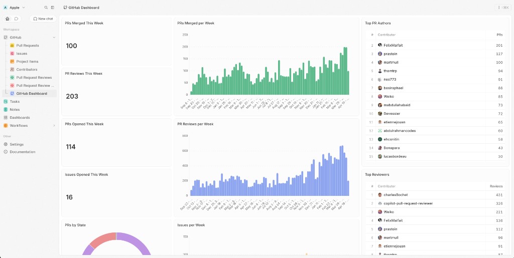Click FelixMalfait avatar in Top PR Authors
The image size is (514, 258).
point(380,45)
